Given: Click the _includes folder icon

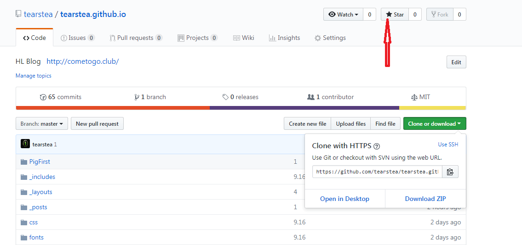Looking at the screenshot, I should (23, 177).
